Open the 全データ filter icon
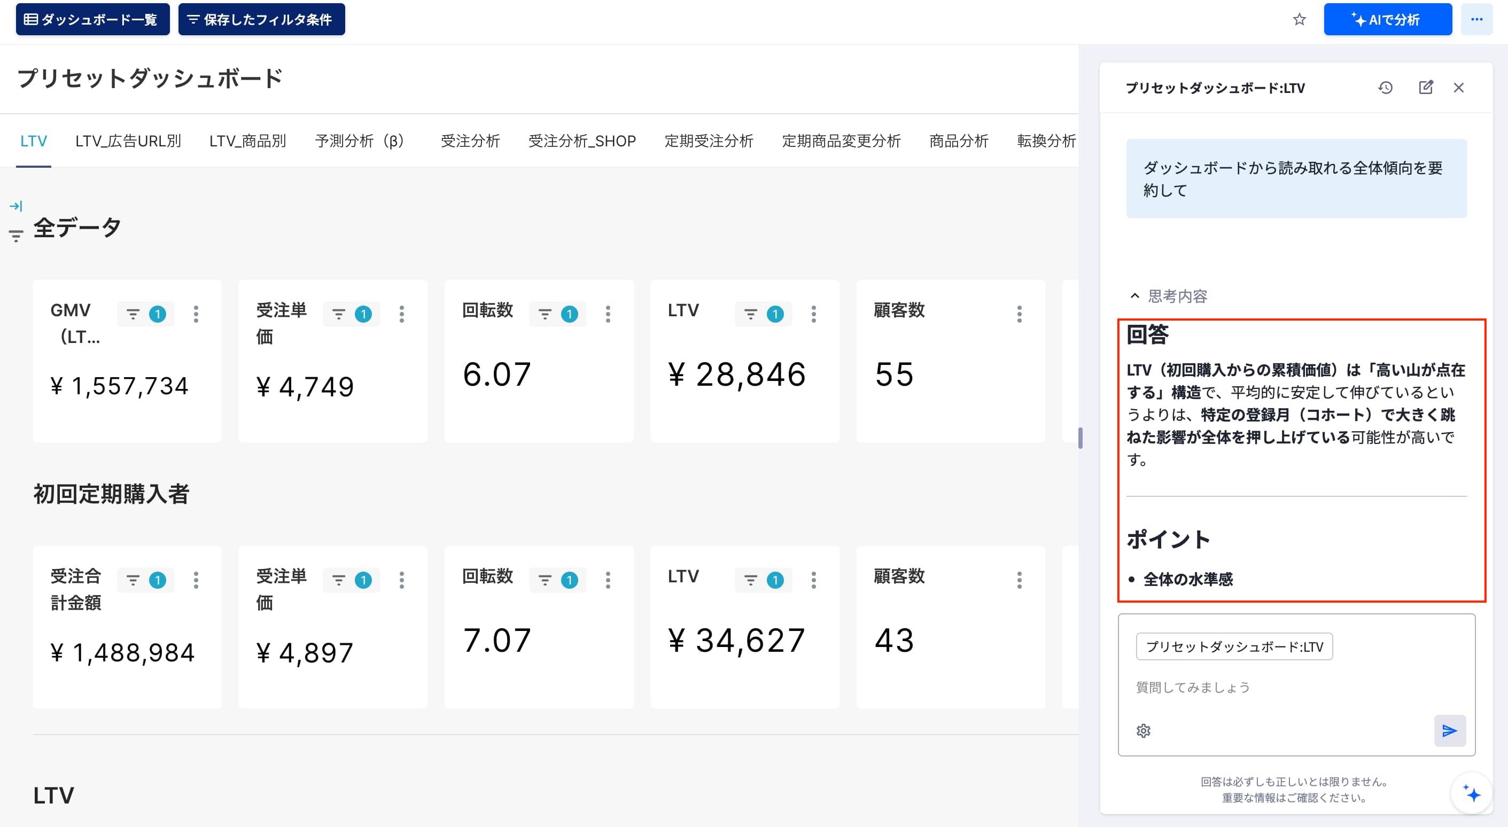 point(16,236)
